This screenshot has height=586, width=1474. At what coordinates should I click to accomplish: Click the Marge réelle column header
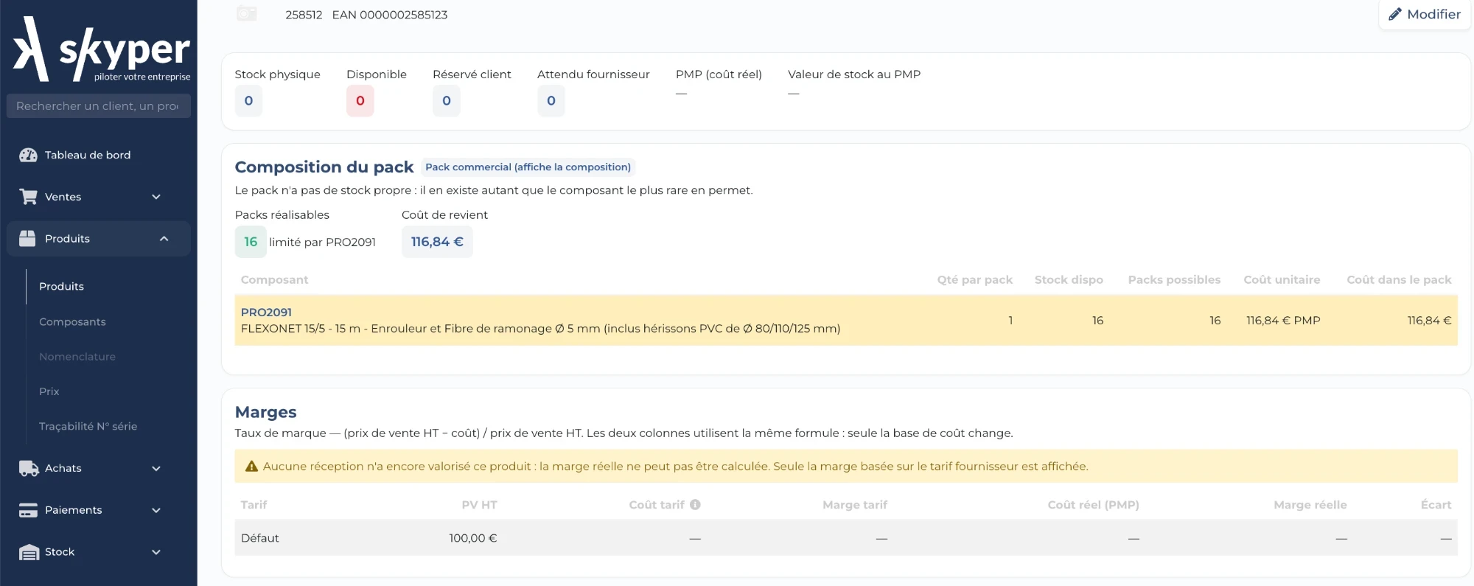[x=1310, y=505]
